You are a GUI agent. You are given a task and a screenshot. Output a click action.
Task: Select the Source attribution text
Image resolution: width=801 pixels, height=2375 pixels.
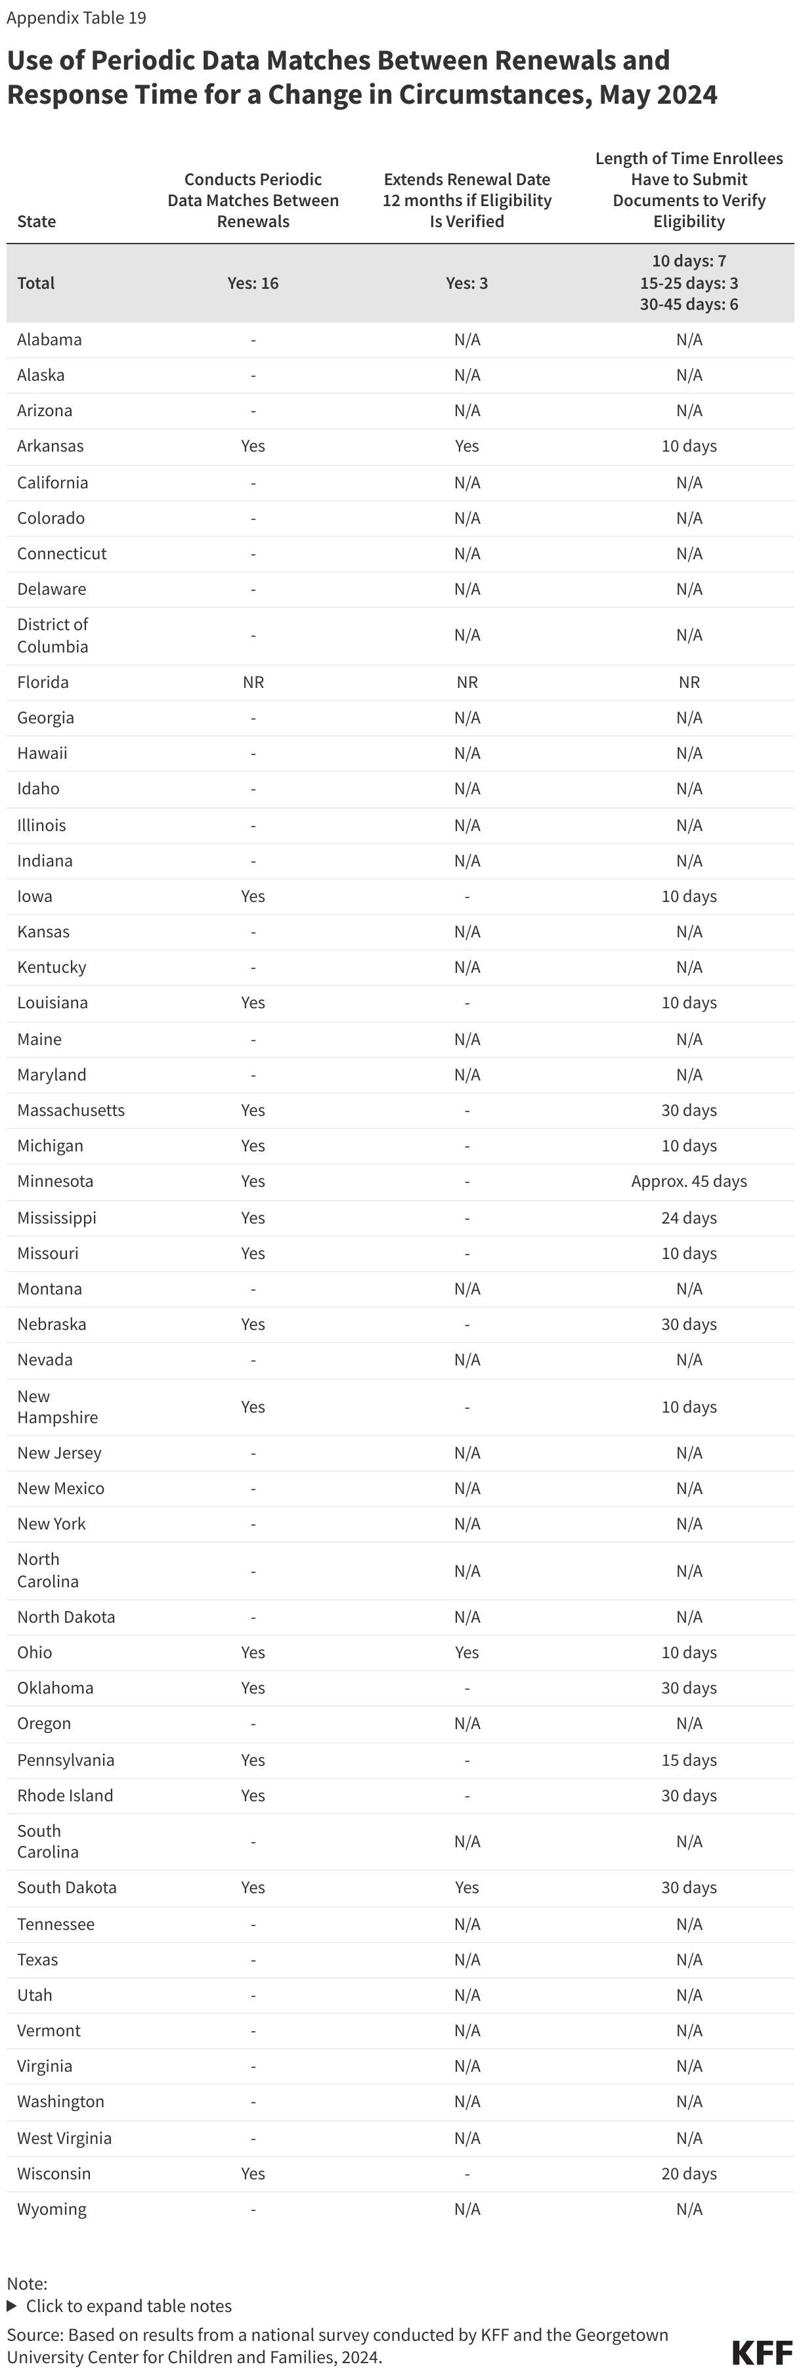[337, 2345]
